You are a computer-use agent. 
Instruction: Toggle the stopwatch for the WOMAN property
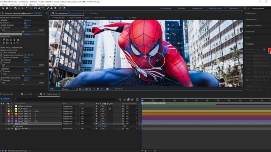[x=1, y=22]
